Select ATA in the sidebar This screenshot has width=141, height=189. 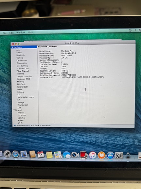tap(18, 50)
